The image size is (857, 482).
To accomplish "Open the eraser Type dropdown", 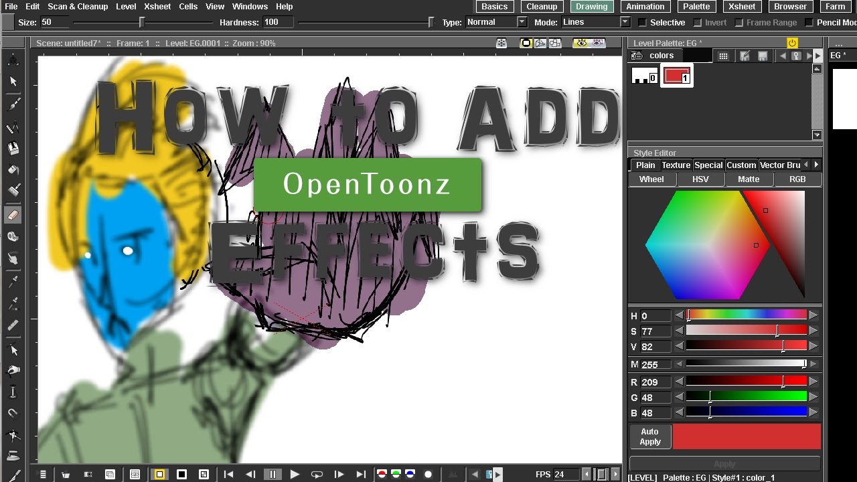I will coord(496,22).
